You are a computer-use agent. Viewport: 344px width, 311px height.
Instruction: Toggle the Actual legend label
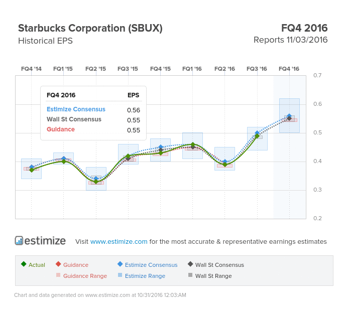click(x=37, y=265)
